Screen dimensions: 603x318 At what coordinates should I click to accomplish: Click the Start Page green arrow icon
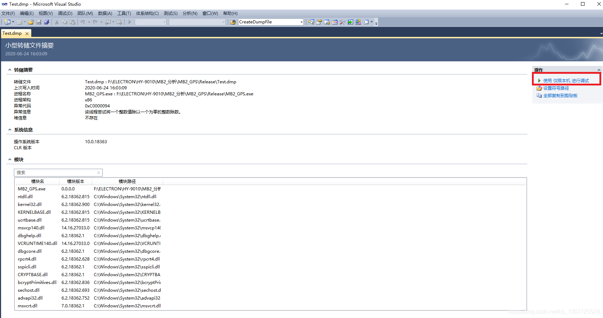pyautogui.click(x=350, y=22)
